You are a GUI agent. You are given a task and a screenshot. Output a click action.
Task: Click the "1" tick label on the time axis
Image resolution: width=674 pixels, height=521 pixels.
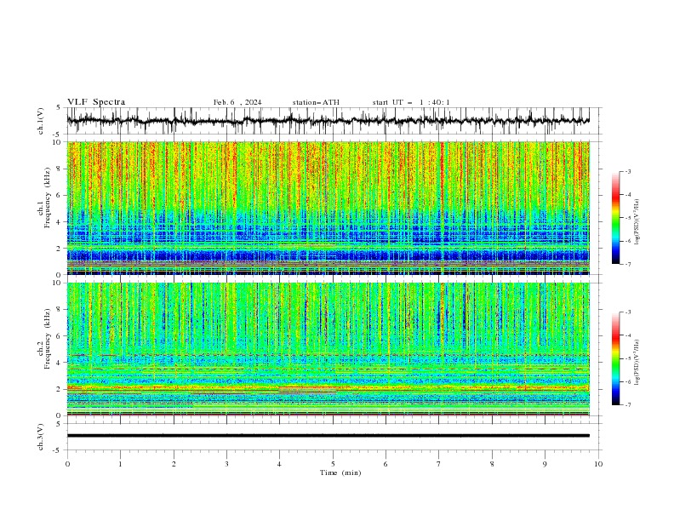point(120,464)
